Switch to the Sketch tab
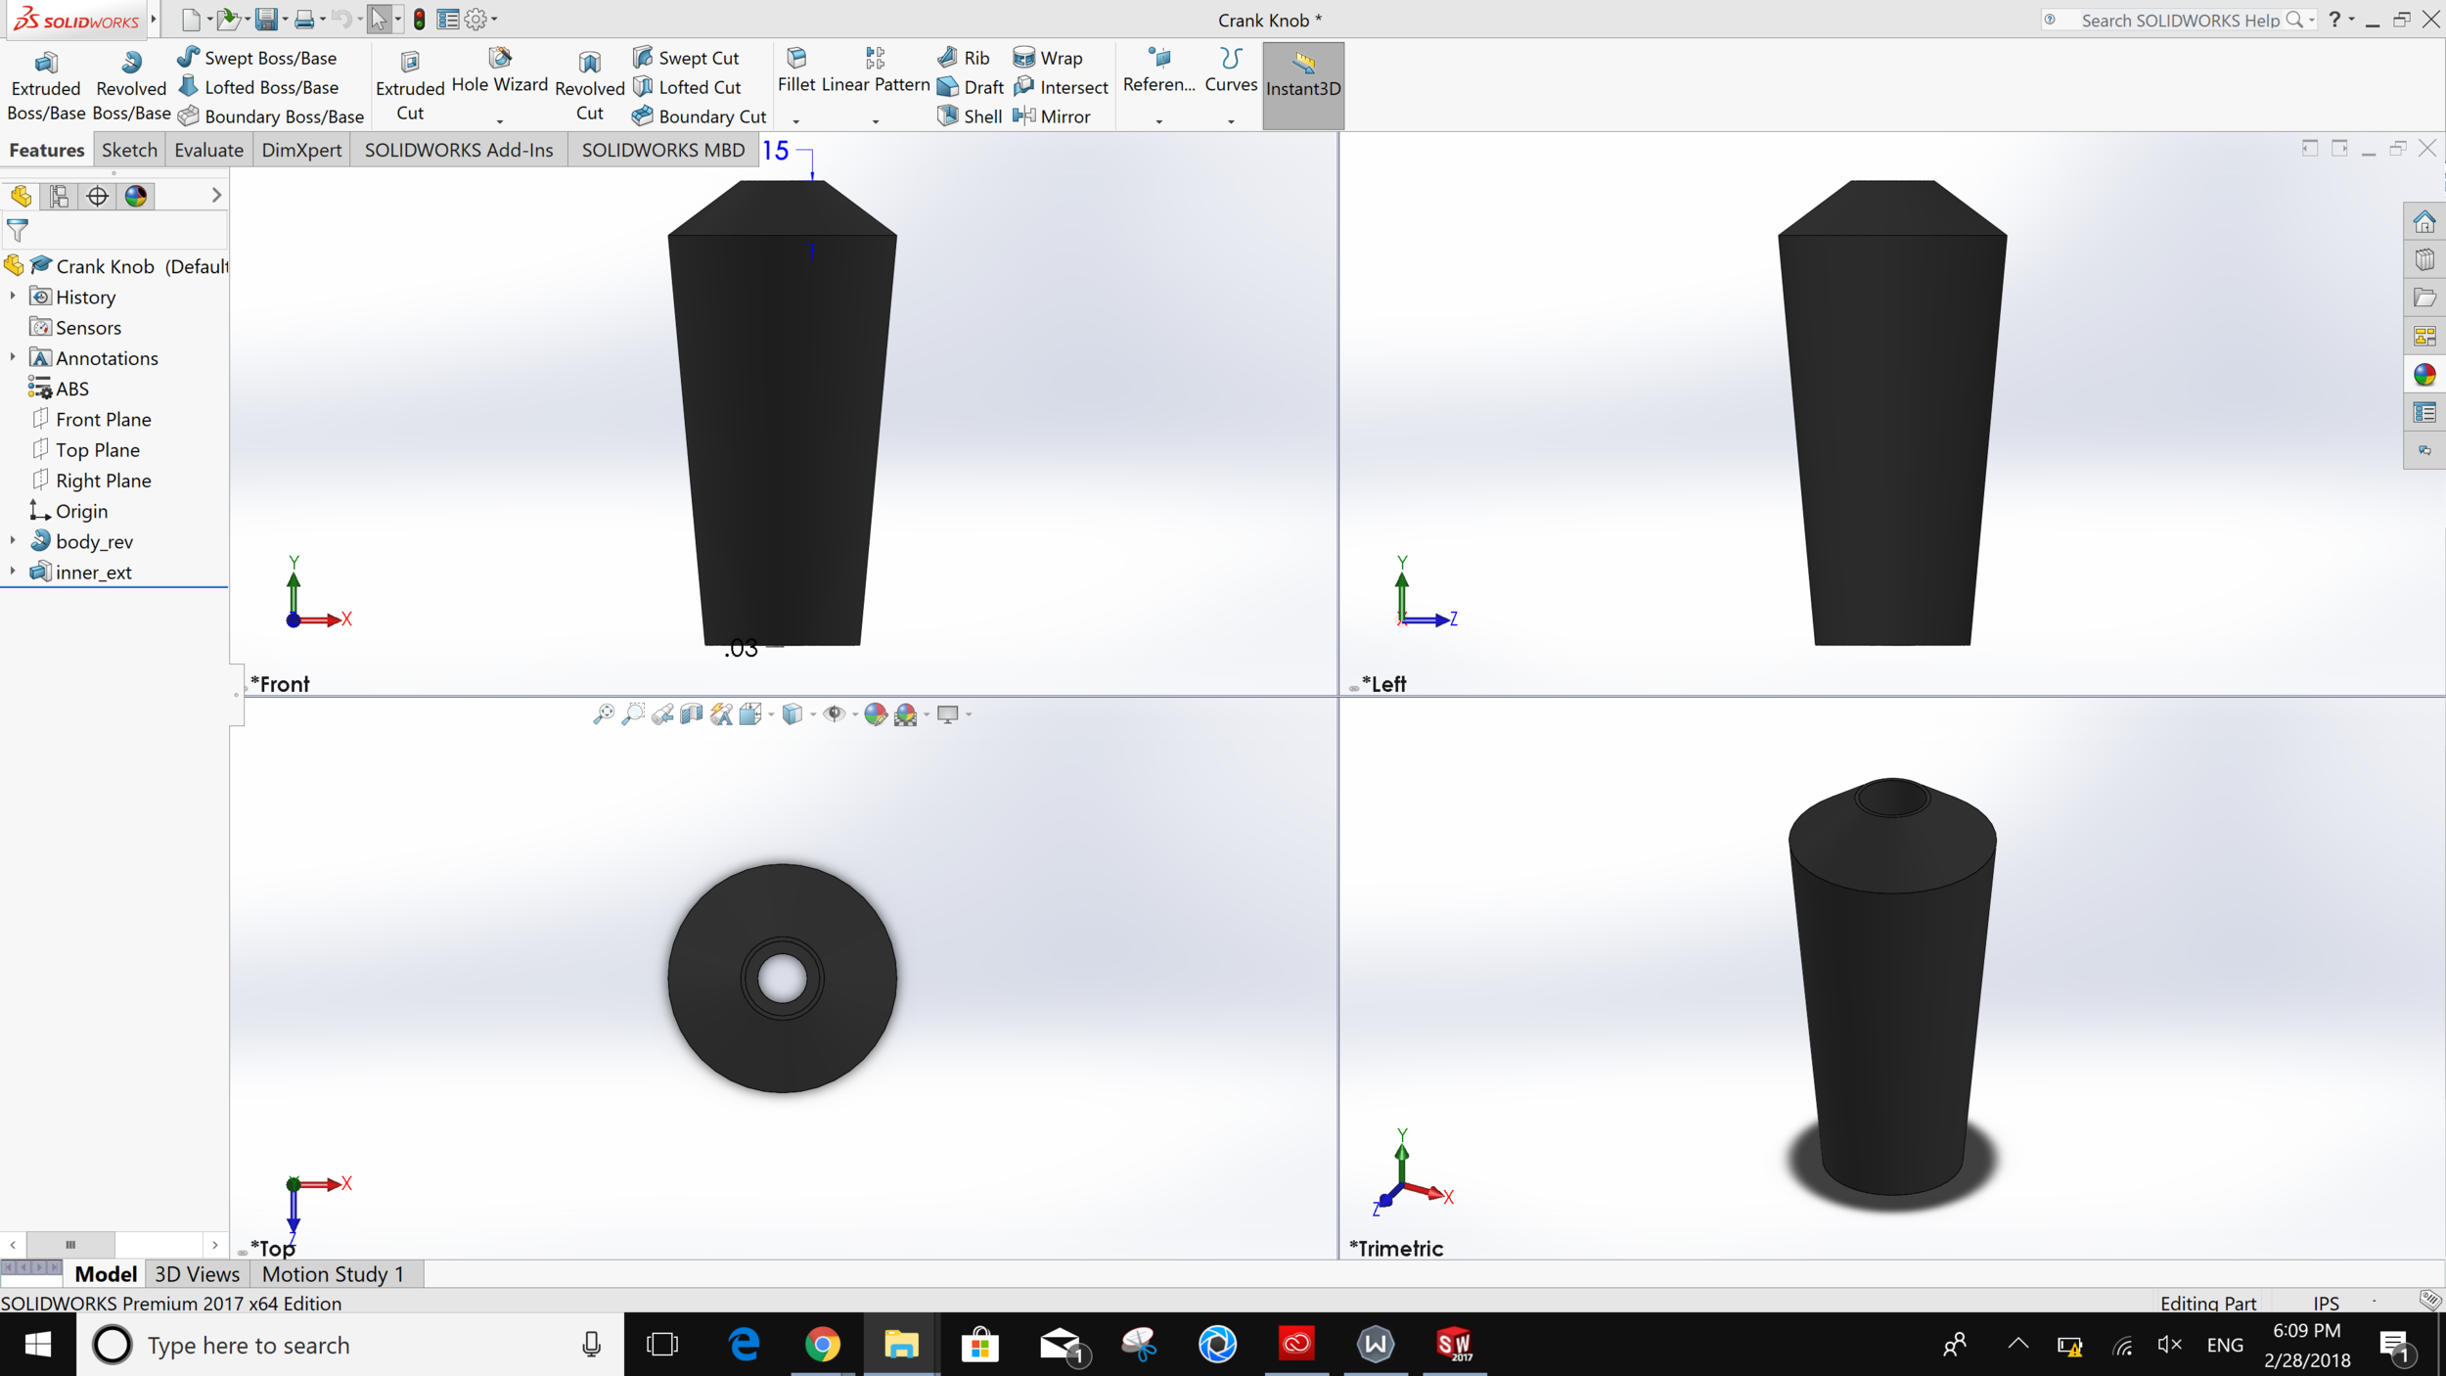 [128, 150]
